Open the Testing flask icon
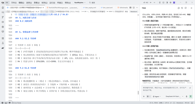The image size is (195, 104). click(3, 43)
